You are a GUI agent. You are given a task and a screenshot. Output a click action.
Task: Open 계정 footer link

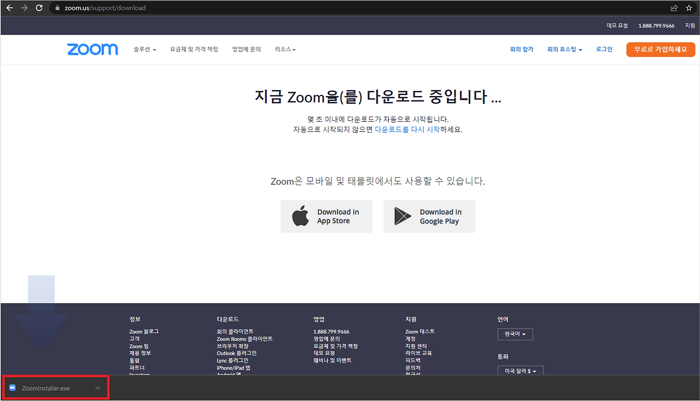pyautogui.click(x=410, y=339)
